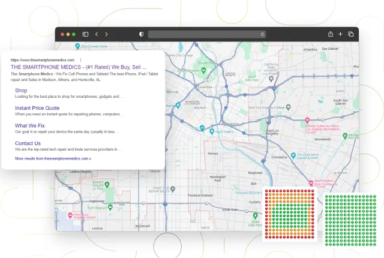The image size is (384, 258).
Task: Select the Ladera Heights map label
Action: (x=80, y=172)
